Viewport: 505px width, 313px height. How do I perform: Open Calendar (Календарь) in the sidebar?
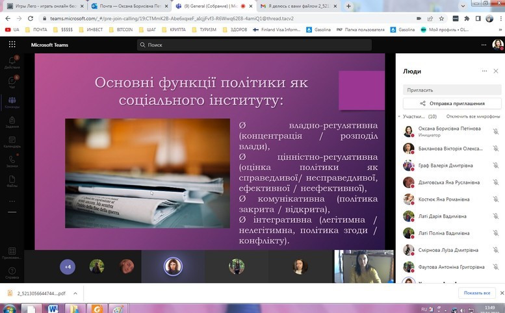click(x=12, y=142)
